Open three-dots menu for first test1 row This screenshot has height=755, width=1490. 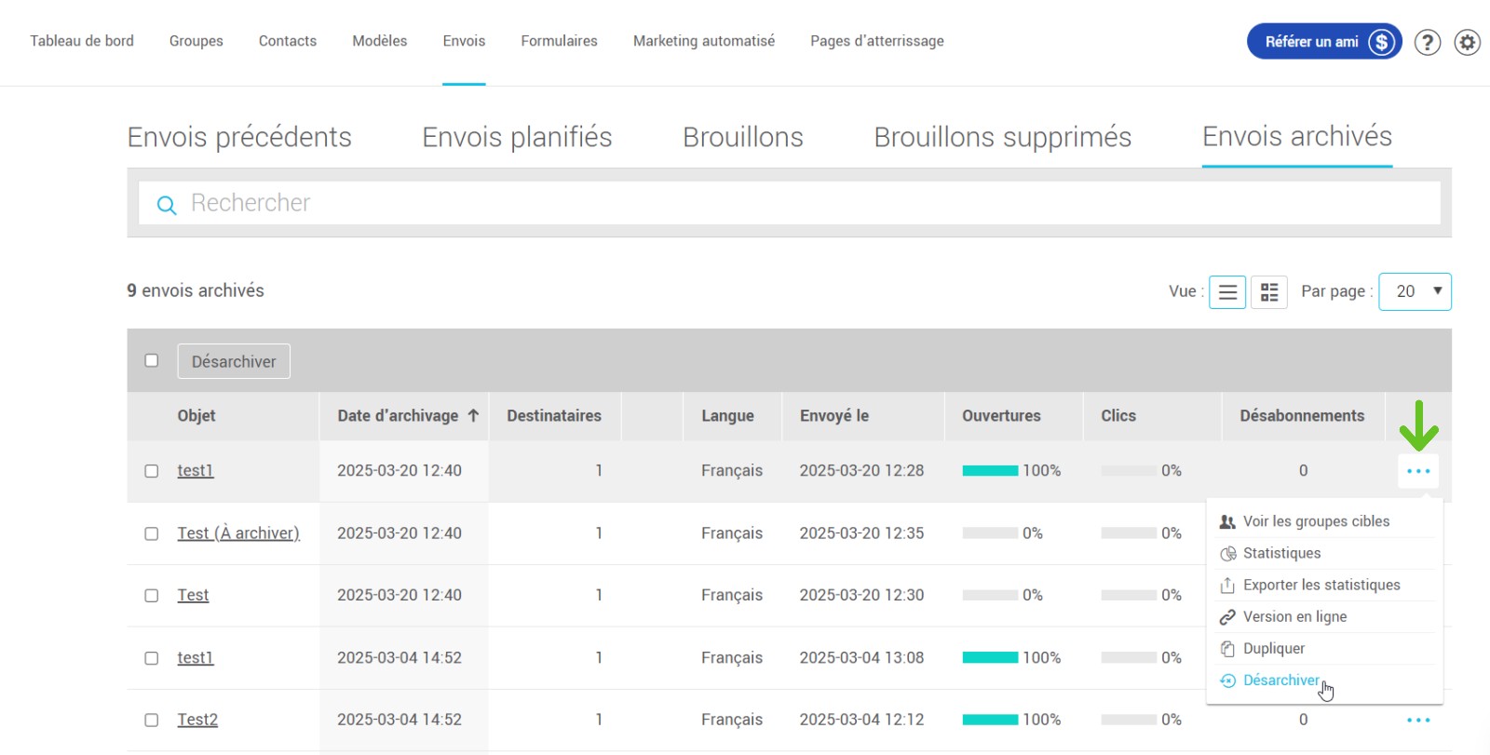coord(1417,471)
